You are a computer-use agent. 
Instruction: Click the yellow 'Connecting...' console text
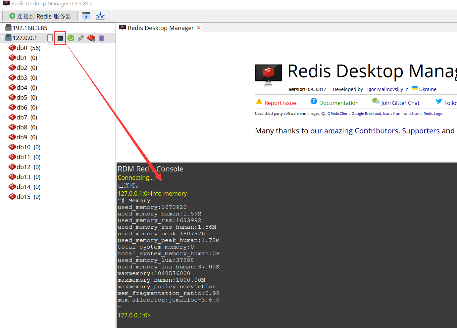[x=136, y=178]
